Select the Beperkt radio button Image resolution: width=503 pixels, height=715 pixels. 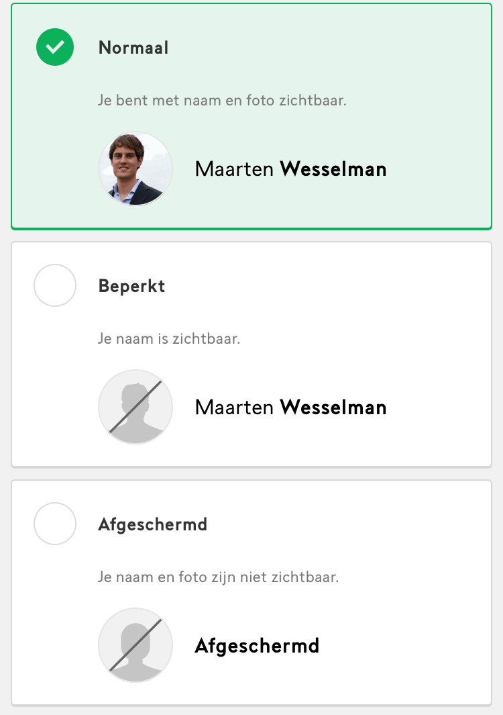(x=55, y=285)
